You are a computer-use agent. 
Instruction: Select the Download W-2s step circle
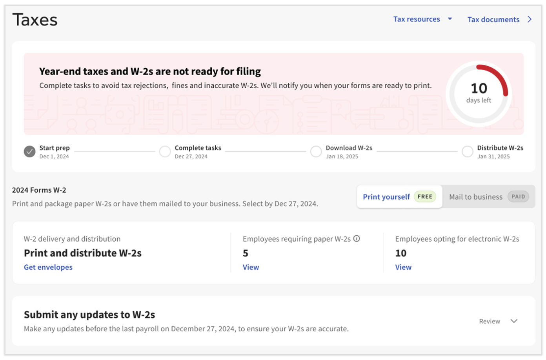316,151
